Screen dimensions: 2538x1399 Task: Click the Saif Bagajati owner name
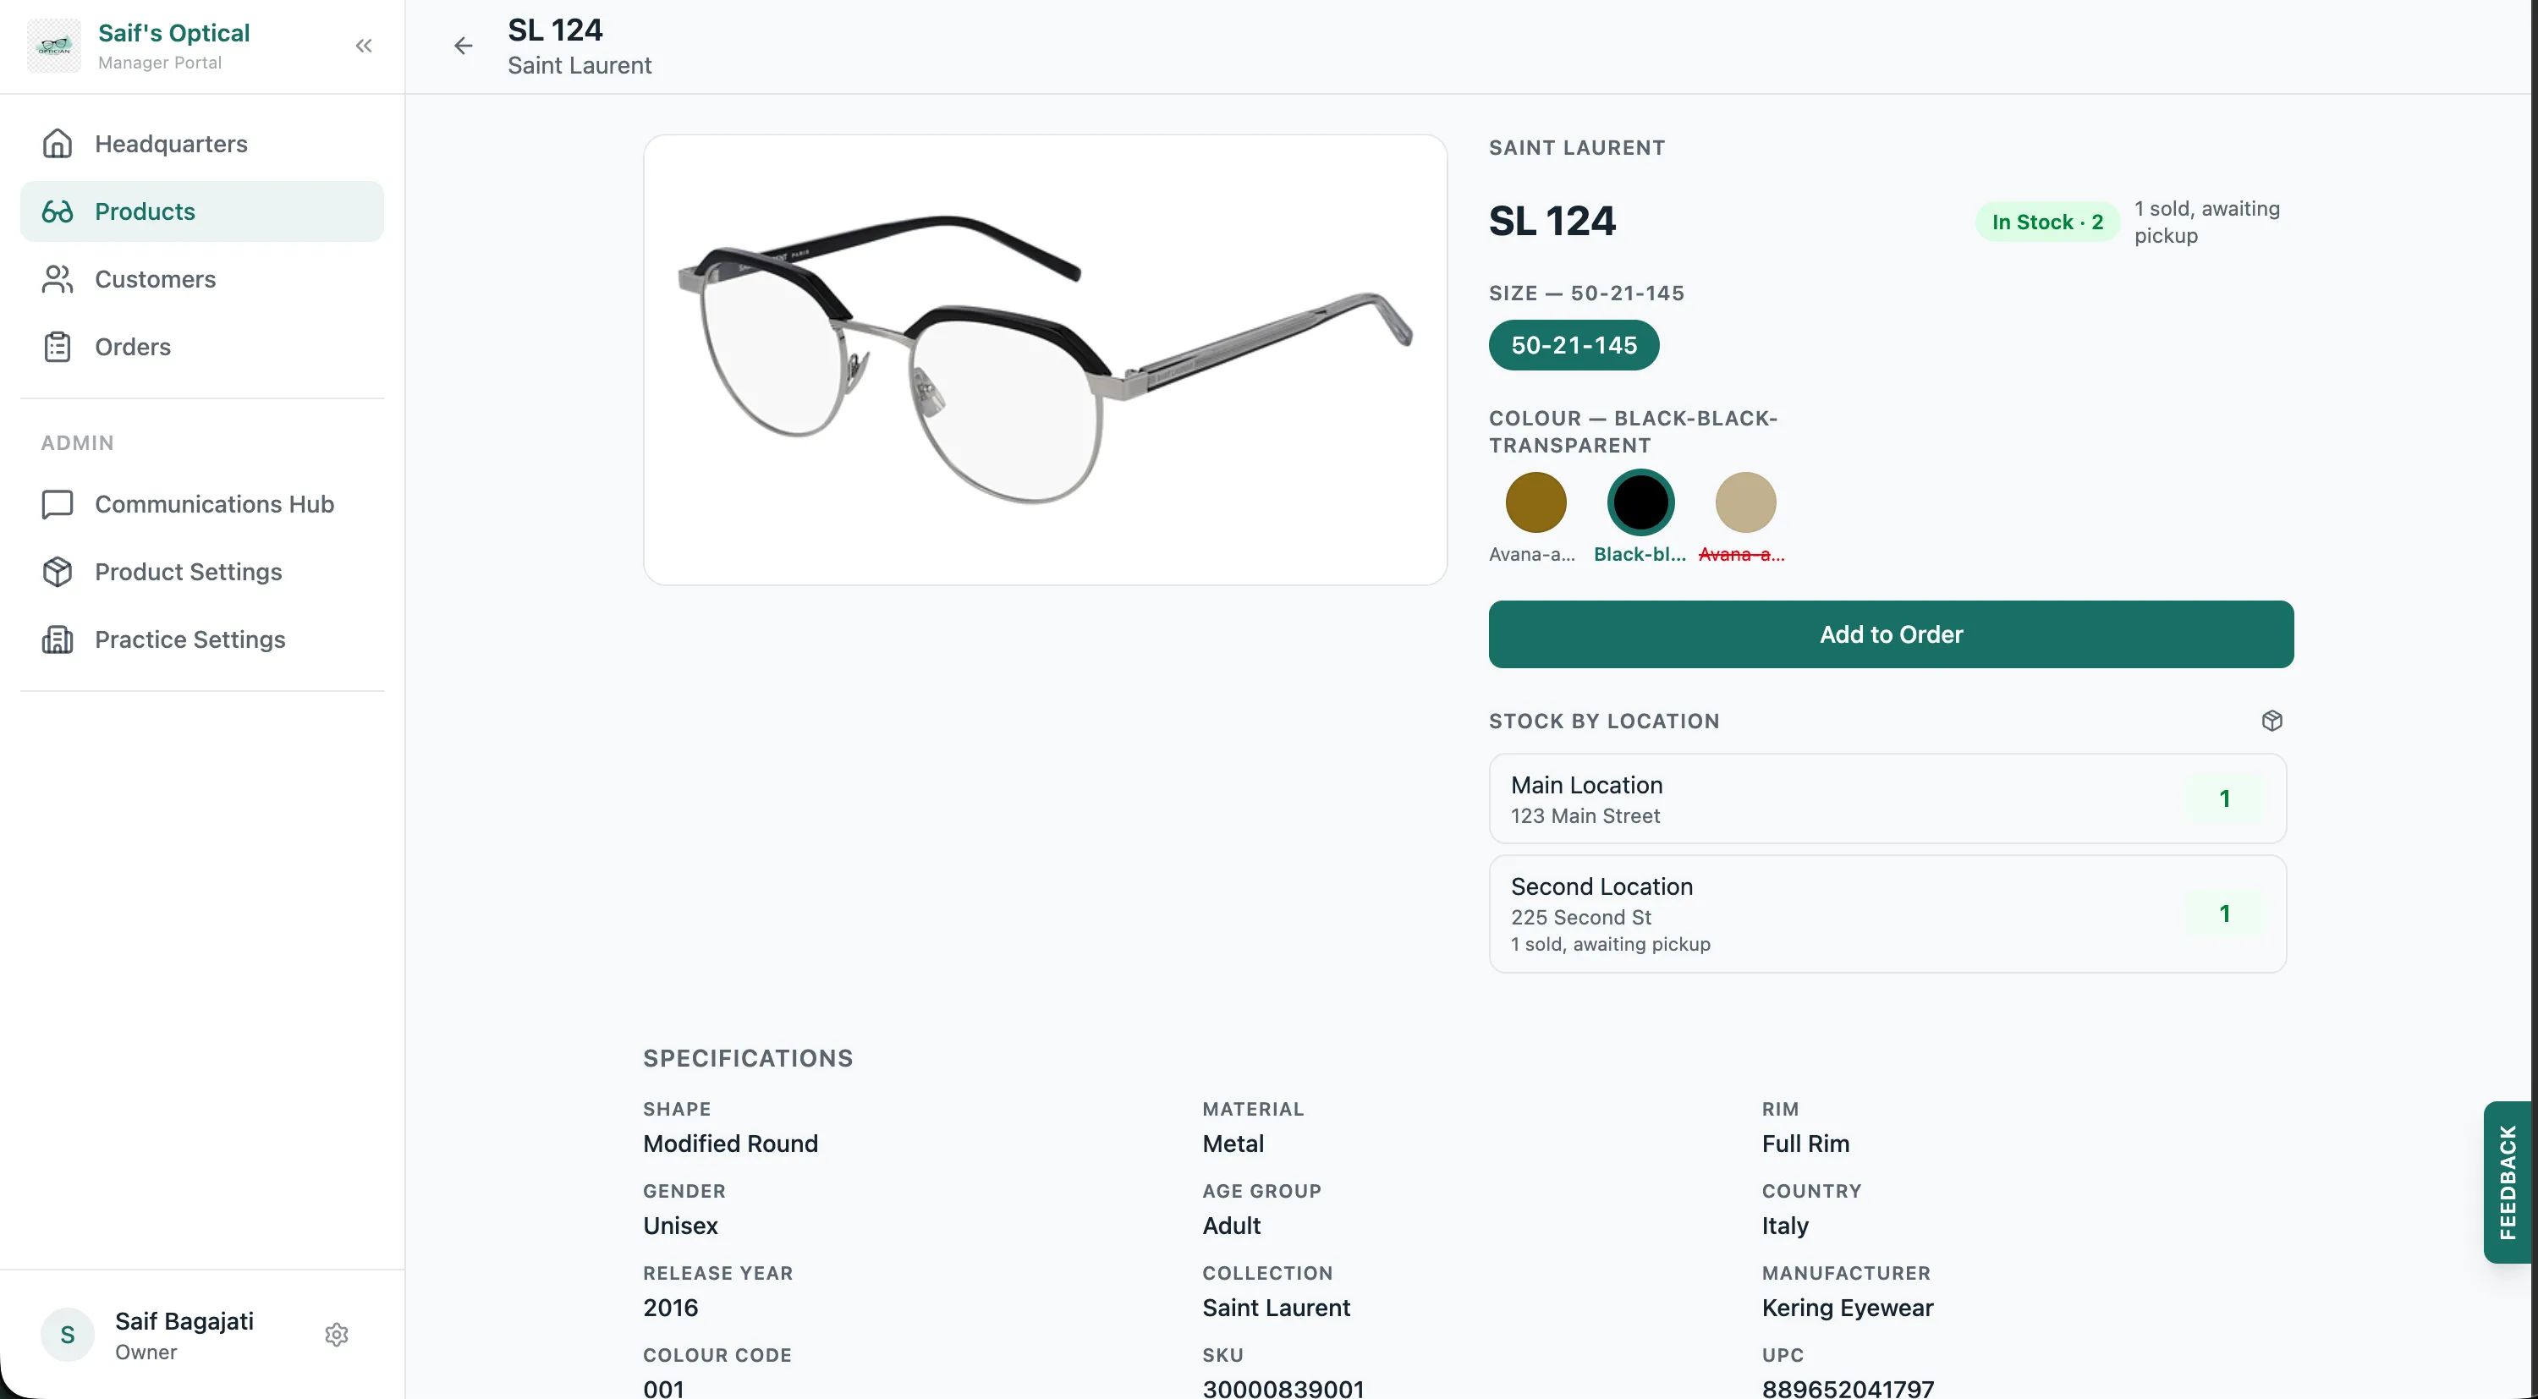(184, 1320)
